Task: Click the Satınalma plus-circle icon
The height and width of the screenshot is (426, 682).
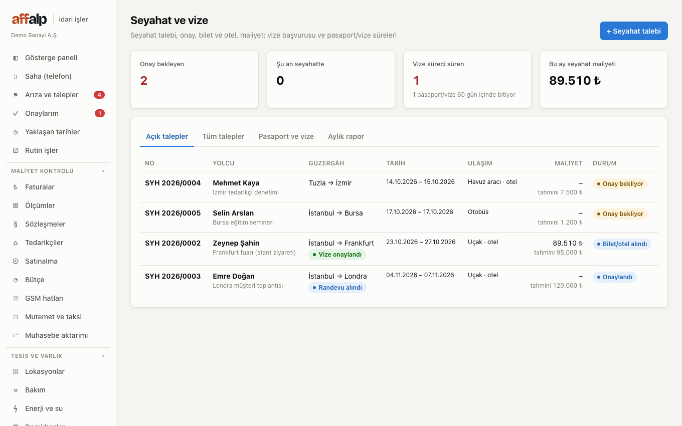Action: pos(16,261)
